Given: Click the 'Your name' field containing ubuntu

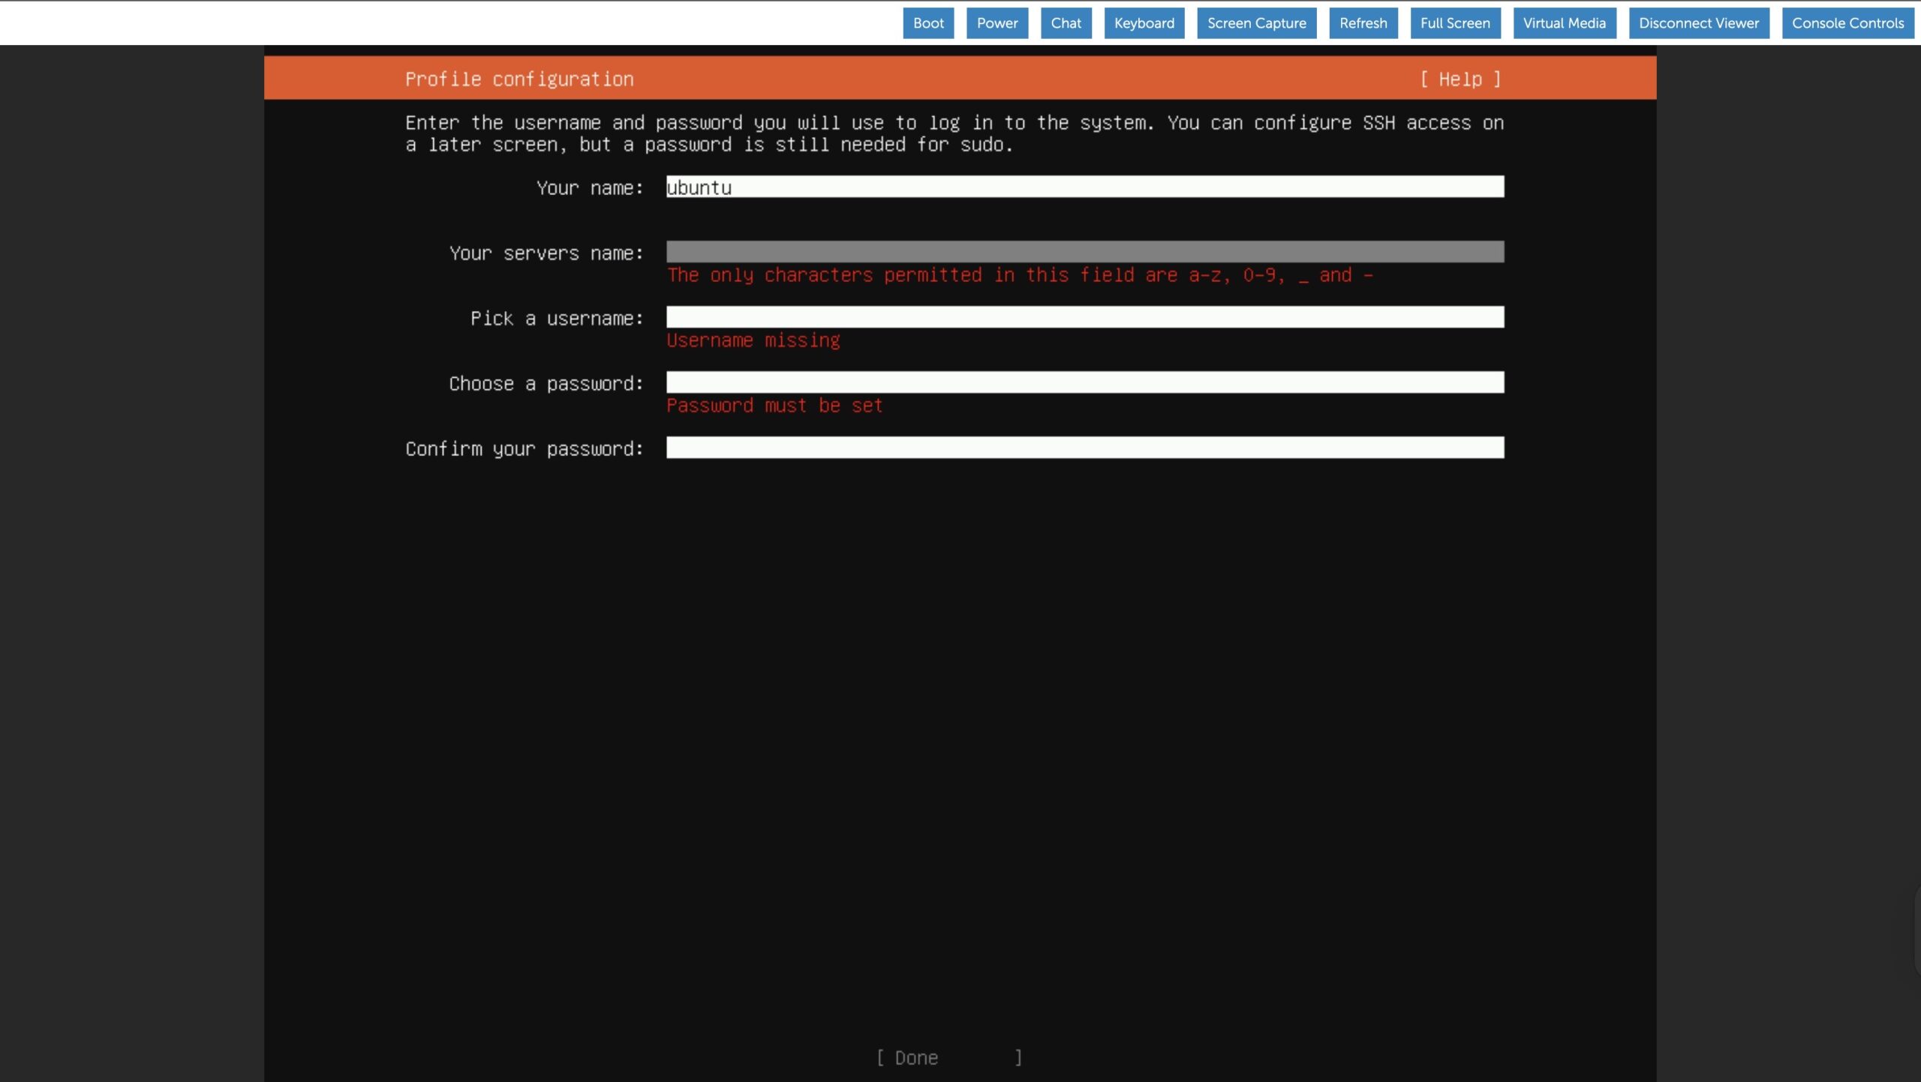Looking at the screenshot, I should tap(1084, 187).
